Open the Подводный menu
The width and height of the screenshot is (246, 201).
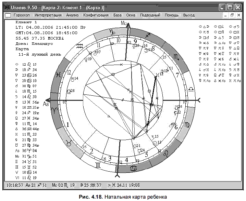[x=150, y=15]
